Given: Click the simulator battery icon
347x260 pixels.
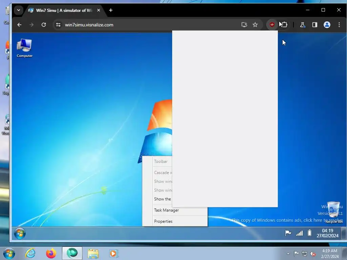Looking at the screenshot, I should tap(310, 233).
